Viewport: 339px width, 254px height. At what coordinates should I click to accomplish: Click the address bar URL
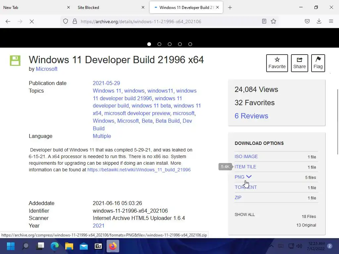[x=141, y=21]
